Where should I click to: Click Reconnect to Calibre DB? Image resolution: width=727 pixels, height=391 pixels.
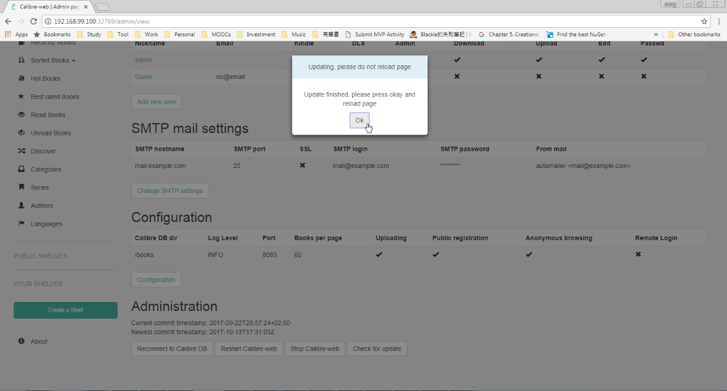click(172, 349)
